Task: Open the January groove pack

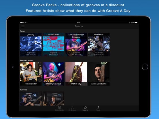Action: (31, 45)
